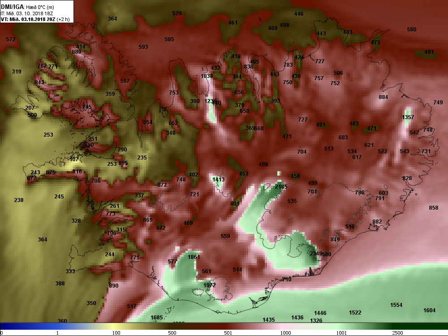Click the map value '1413'
448x336 pixels.
[x=218, y=180]
